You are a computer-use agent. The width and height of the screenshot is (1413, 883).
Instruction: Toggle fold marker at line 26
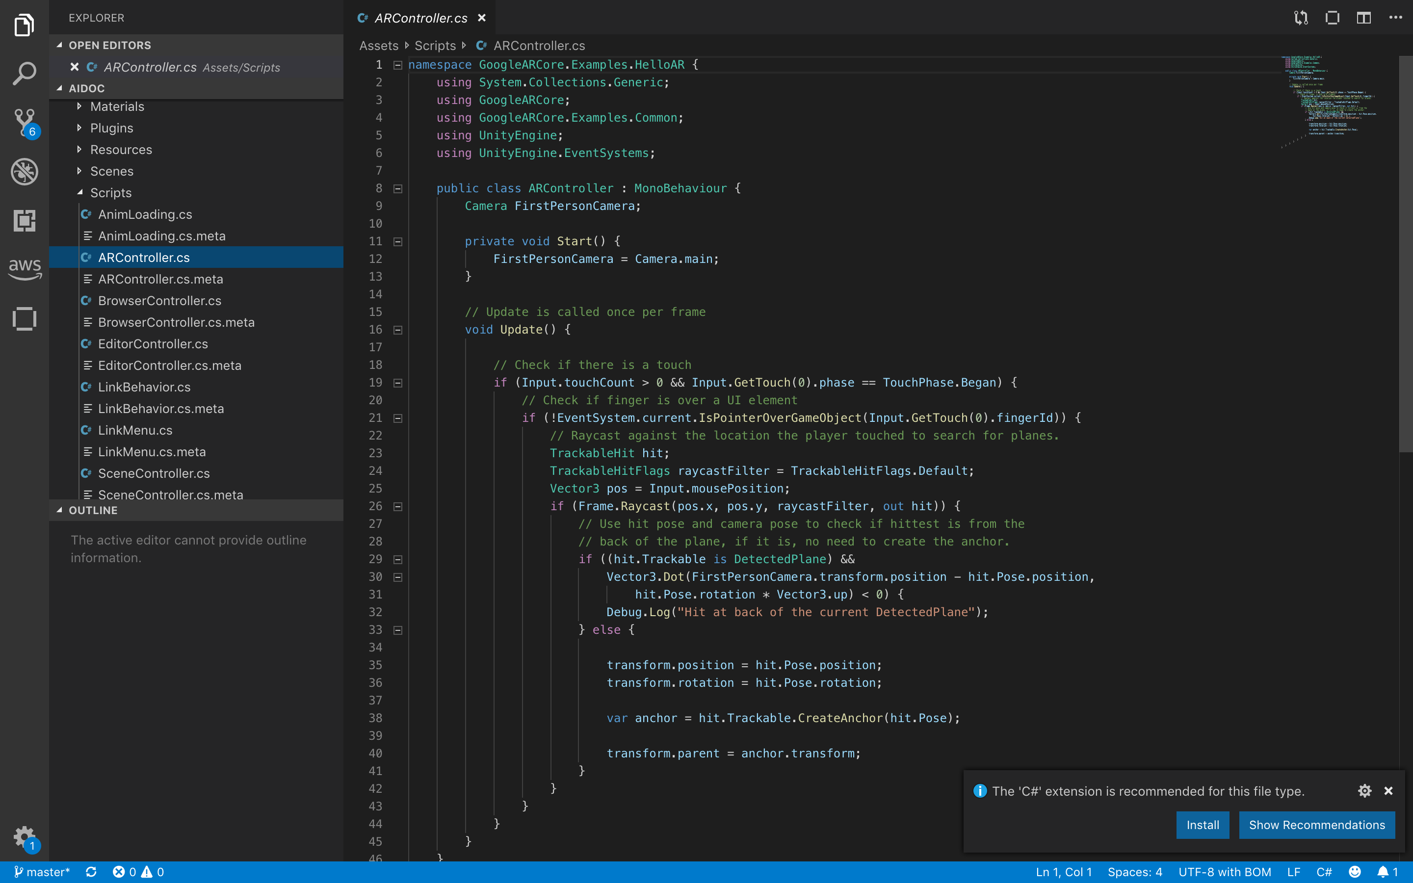[397, 506]
